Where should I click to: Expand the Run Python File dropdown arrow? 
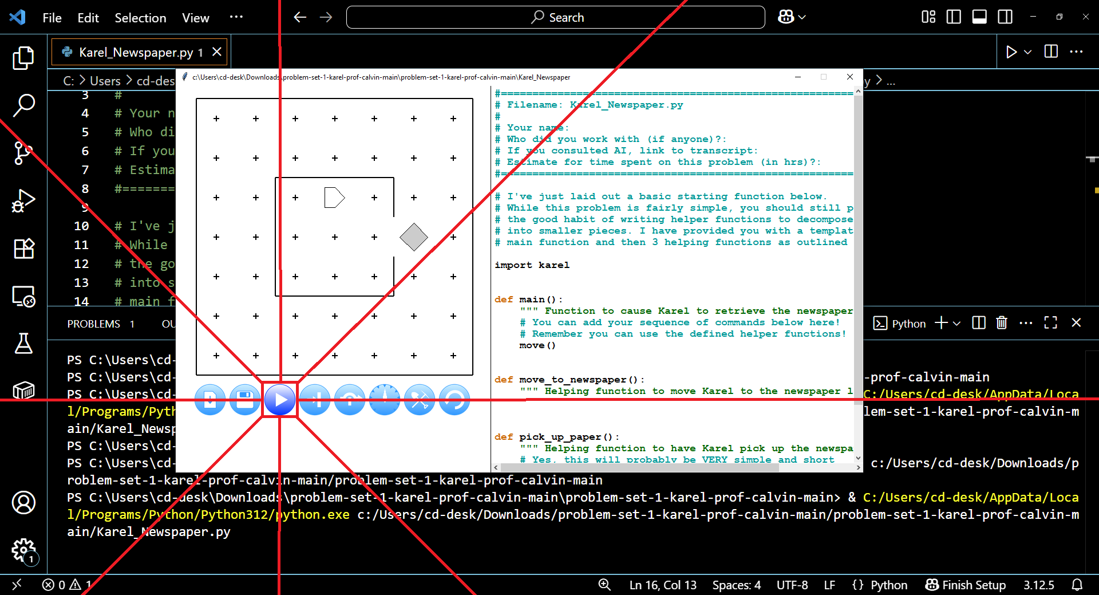(1028, 52)
